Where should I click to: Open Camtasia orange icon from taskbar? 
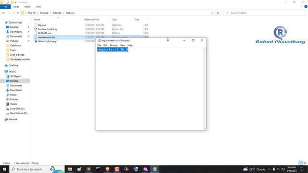[117, 169]
